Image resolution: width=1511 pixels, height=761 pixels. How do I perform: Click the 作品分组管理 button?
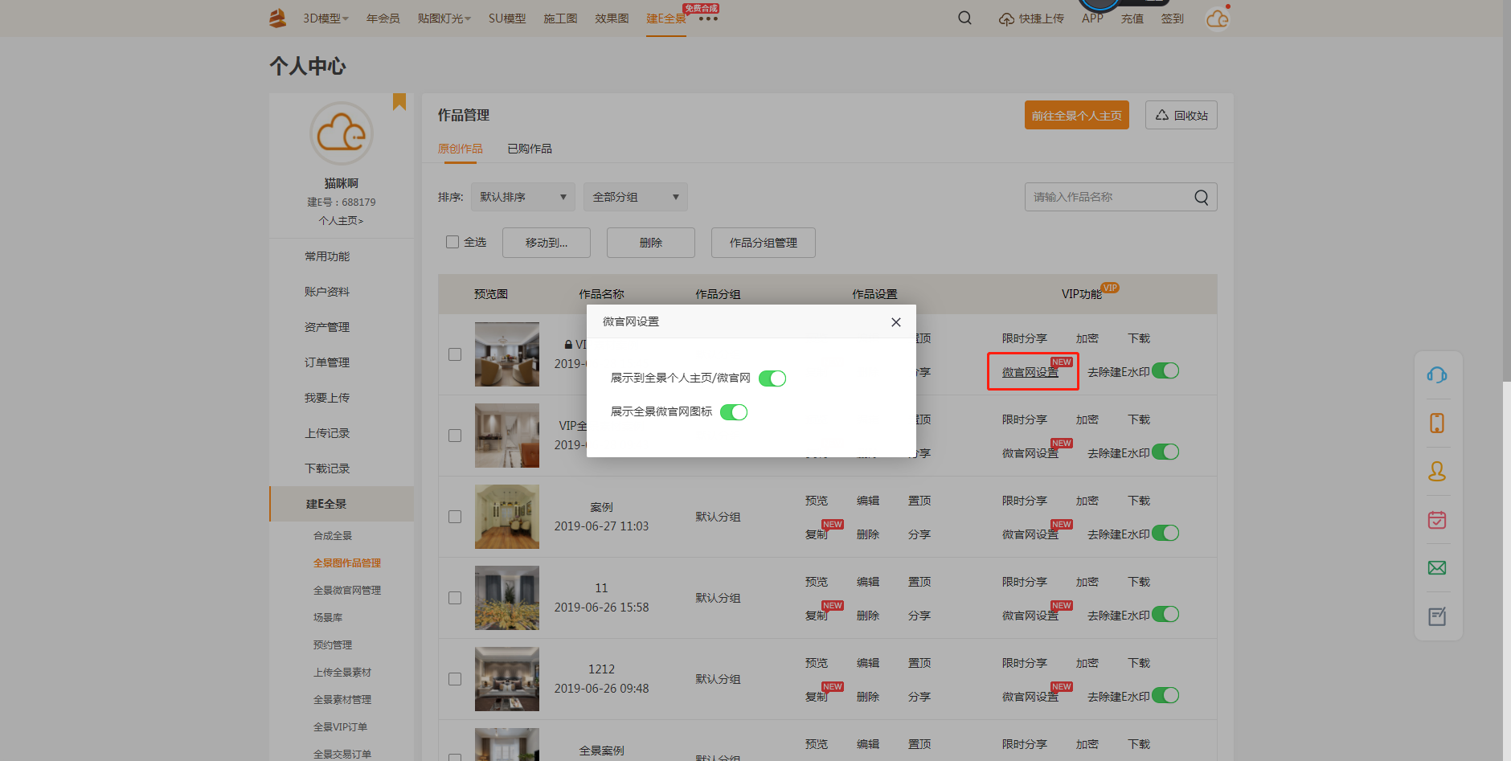763,243
